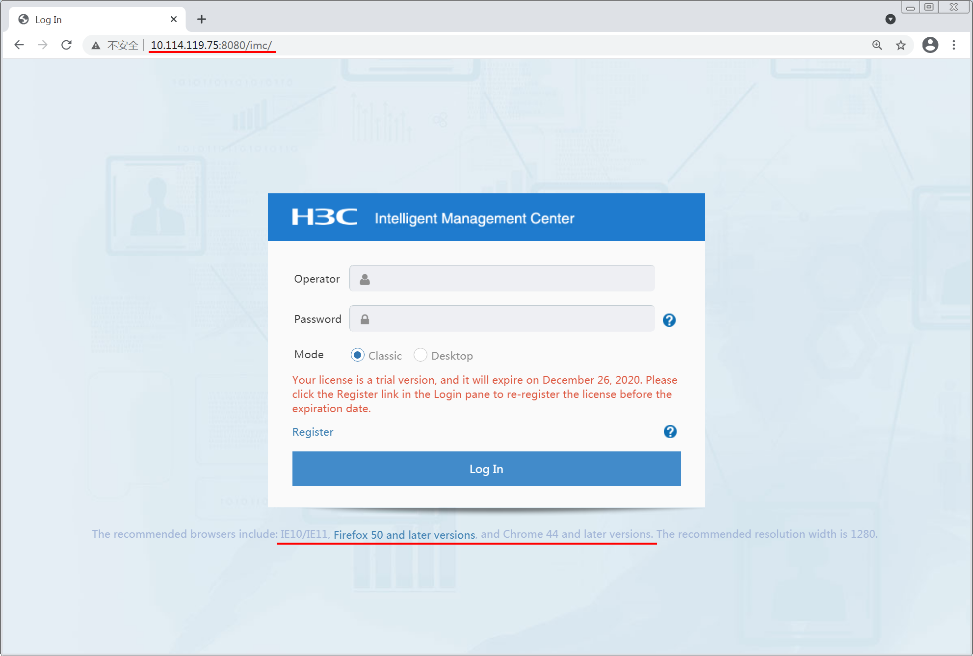Close the Log In tab
Viewport: 973px width, 656px height.
[x=174, y=19]
